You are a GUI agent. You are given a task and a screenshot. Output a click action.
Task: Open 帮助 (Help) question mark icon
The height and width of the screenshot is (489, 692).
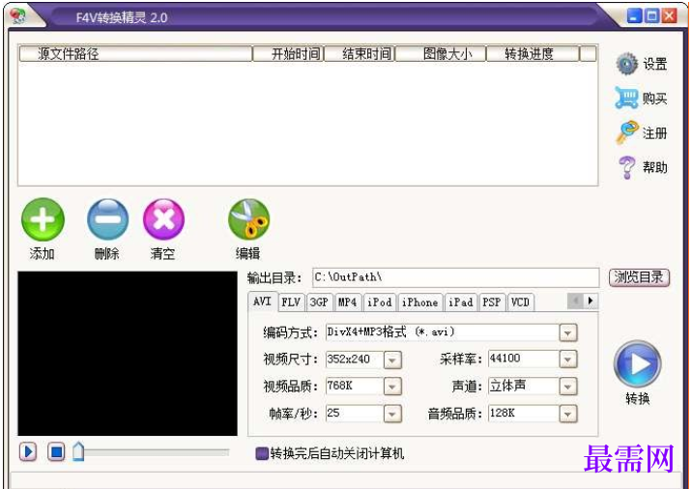pos(626,167)
